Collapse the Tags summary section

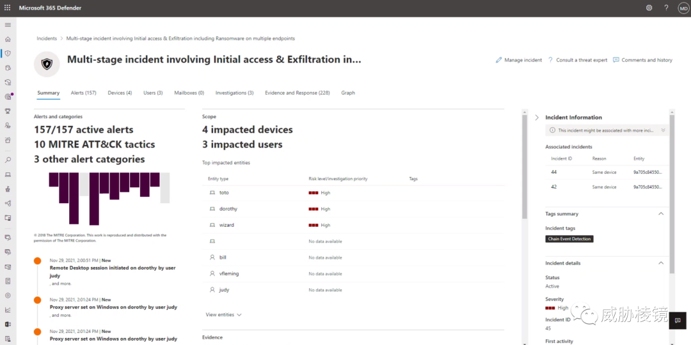pyautogui.click(x=660, y=213)
